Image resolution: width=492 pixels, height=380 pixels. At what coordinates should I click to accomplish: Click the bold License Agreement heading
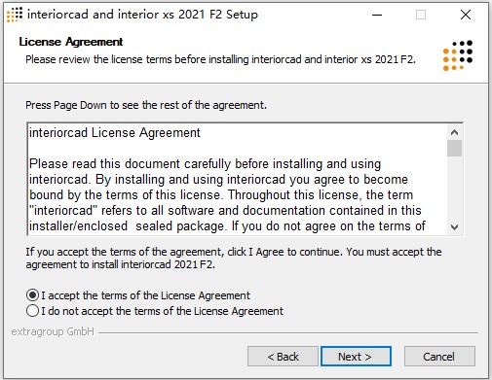click(71, 42)
